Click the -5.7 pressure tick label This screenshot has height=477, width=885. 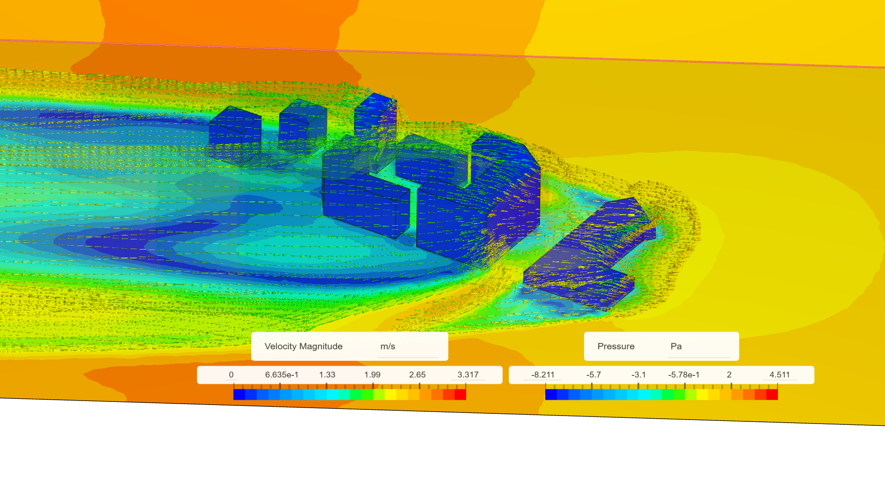pyautogui.click(x=593, y=374)
